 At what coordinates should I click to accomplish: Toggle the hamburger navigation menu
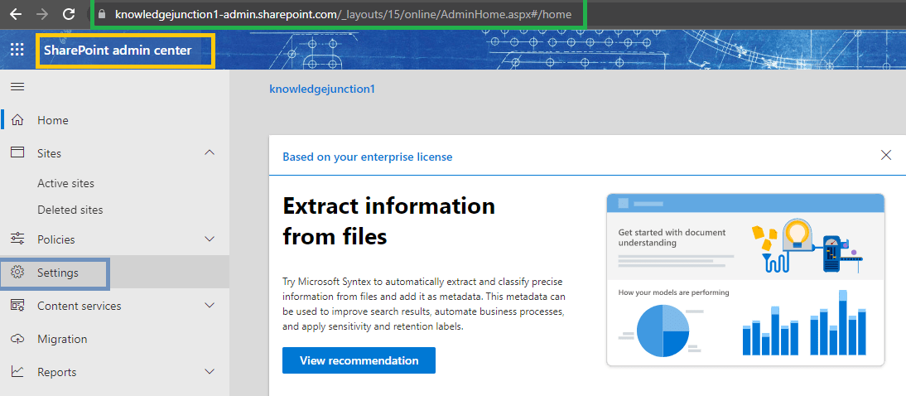pyautogui.click(x=18, y=87)
